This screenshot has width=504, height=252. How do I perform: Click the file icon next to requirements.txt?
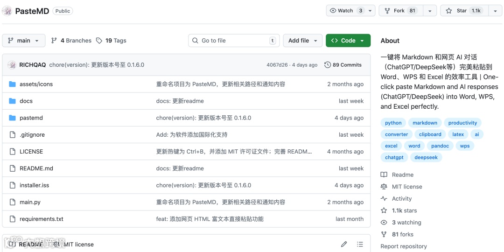click(x=13, y=219)
